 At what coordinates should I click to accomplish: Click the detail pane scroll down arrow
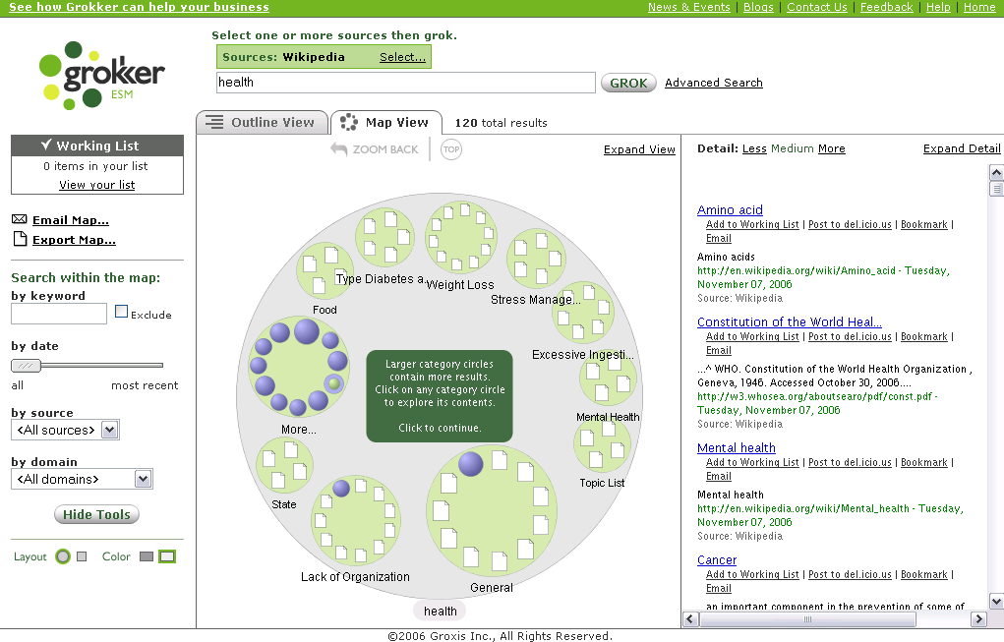[996, 602]
